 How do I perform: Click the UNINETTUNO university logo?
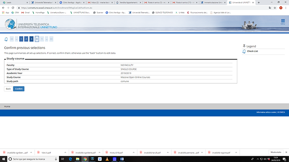tap(24, 24)
